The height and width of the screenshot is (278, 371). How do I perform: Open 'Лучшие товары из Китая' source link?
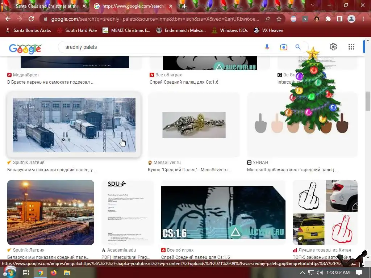point(322,250)
